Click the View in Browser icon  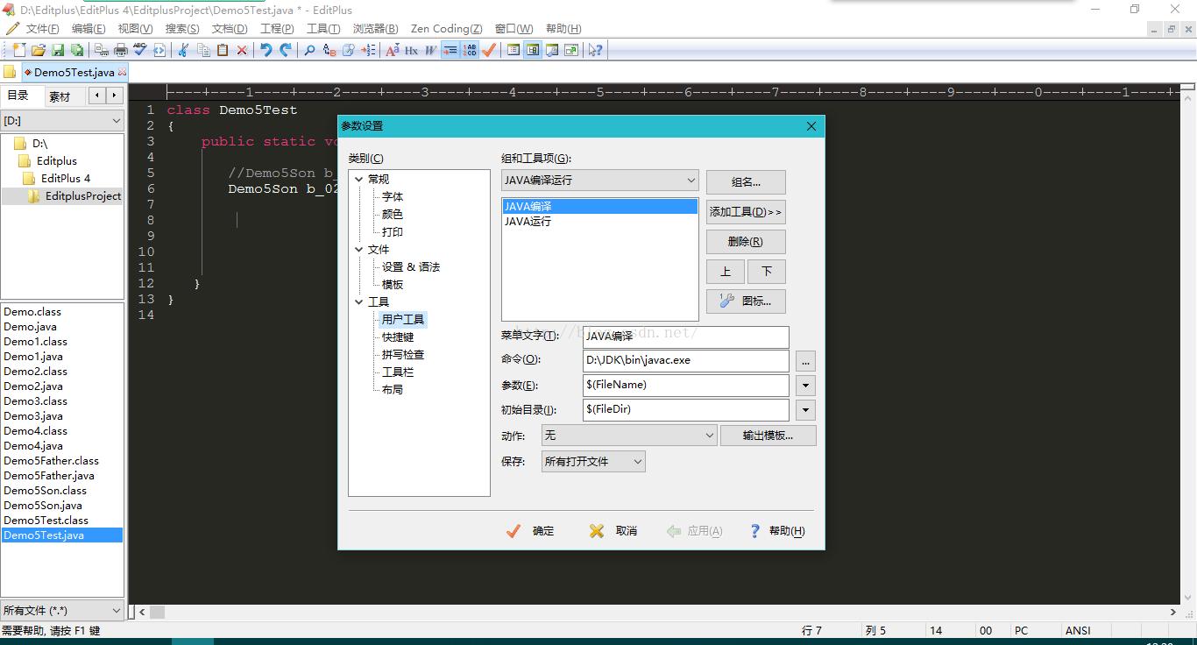159,50
